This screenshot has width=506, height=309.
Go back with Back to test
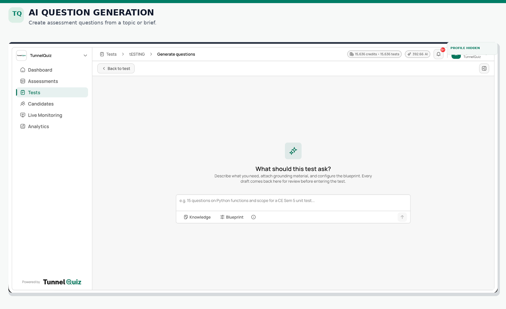pos(116,68)
